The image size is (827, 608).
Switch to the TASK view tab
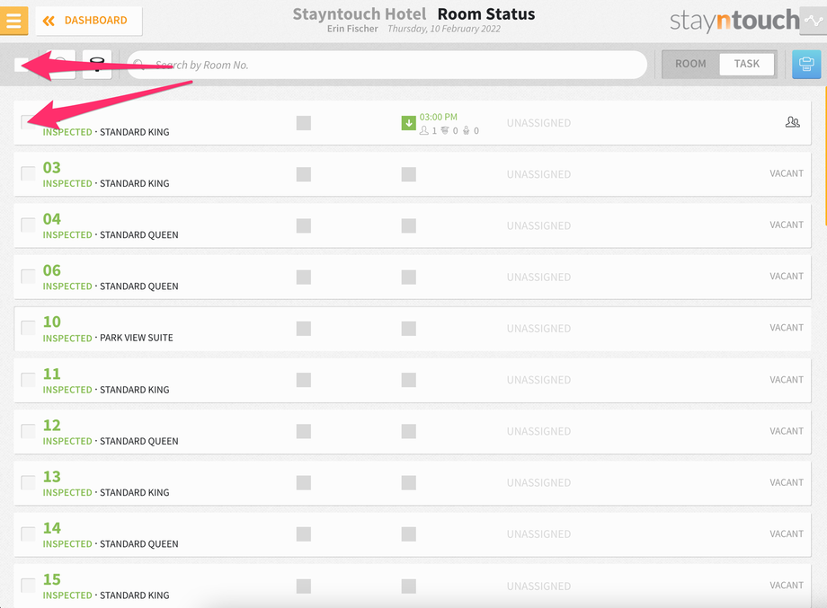pyautogui.click(x=747, y=64)
